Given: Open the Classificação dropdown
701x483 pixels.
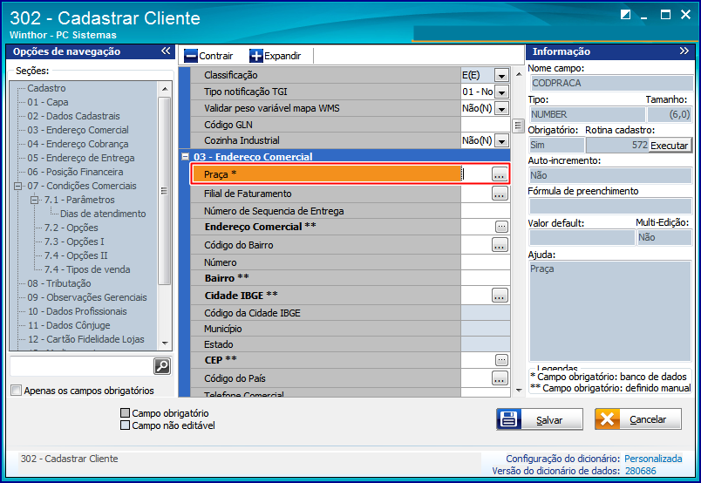Looking at the screenshot, I should pyautogui.click(x=501, y=75).
